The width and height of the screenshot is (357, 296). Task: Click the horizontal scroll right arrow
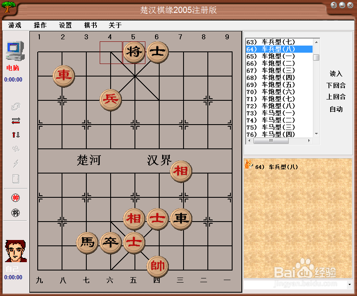(x=309, y=140)
